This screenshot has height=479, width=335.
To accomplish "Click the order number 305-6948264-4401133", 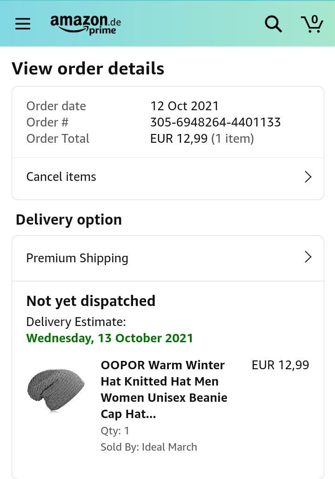I will pos(215,122).
